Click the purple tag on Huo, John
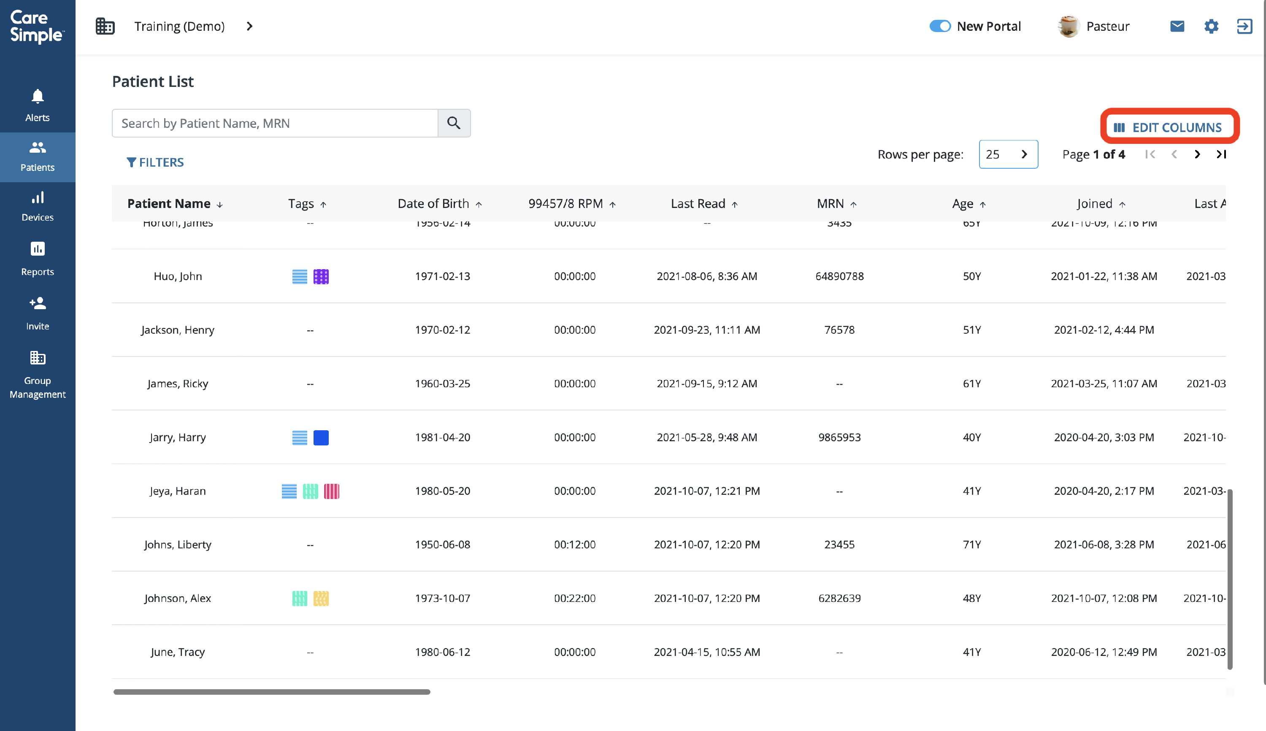 (x=321, y=276)
